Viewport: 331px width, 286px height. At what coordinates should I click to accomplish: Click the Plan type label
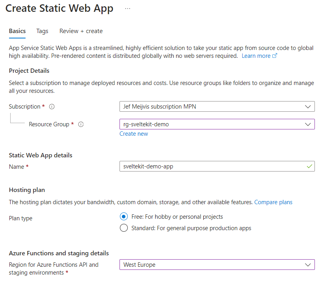21,218
